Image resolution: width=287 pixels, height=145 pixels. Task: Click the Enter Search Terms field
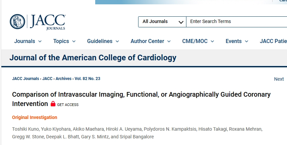pos(236,22)
